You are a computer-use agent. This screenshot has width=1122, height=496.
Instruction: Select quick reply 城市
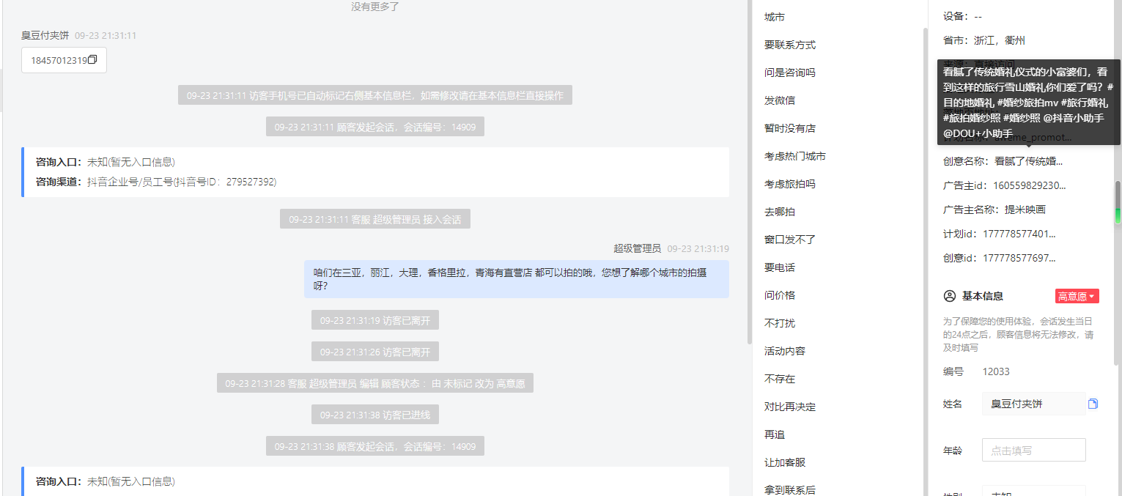tap(775, 17)
